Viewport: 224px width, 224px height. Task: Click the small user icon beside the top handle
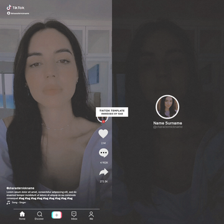9,13
